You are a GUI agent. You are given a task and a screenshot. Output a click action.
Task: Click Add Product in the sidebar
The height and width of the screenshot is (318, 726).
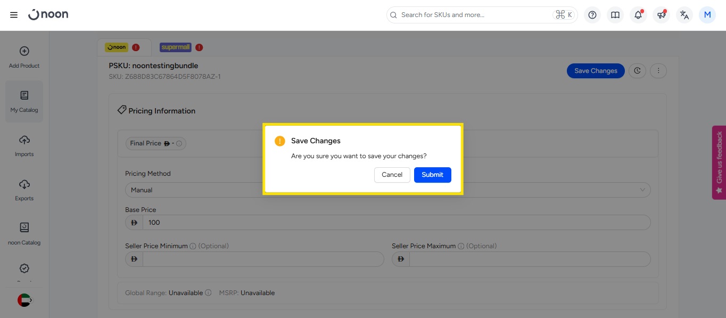[x=24, y=57]
